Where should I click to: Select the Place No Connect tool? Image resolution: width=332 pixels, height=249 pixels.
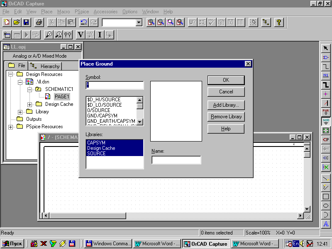(x=326, y=167)
